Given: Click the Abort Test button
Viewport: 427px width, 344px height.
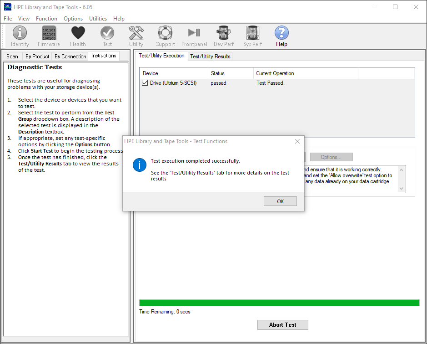Looking at the screenshot, I should (283, 324).
